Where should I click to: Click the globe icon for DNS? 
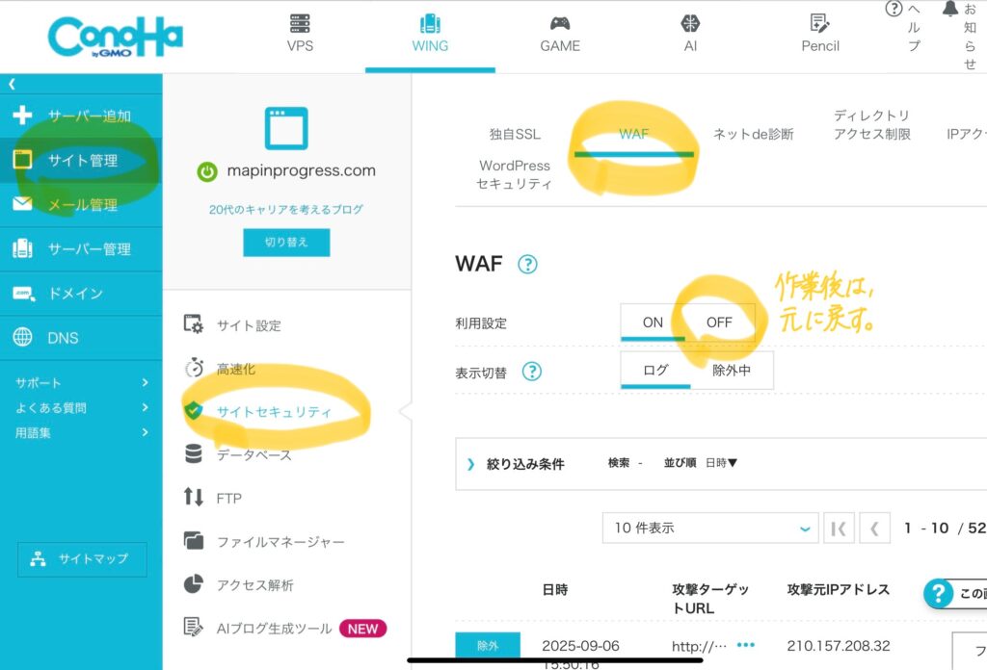click(23, 337)
